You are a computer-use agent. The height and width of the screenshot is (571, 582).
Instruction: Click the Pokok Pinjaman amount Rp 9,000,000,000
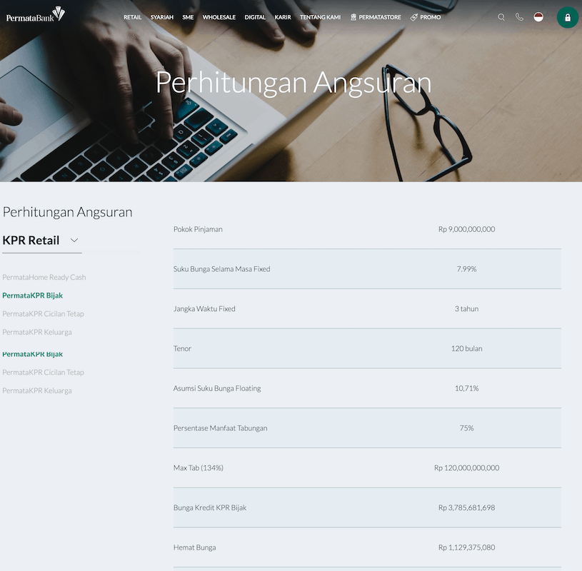pos(466,229)
